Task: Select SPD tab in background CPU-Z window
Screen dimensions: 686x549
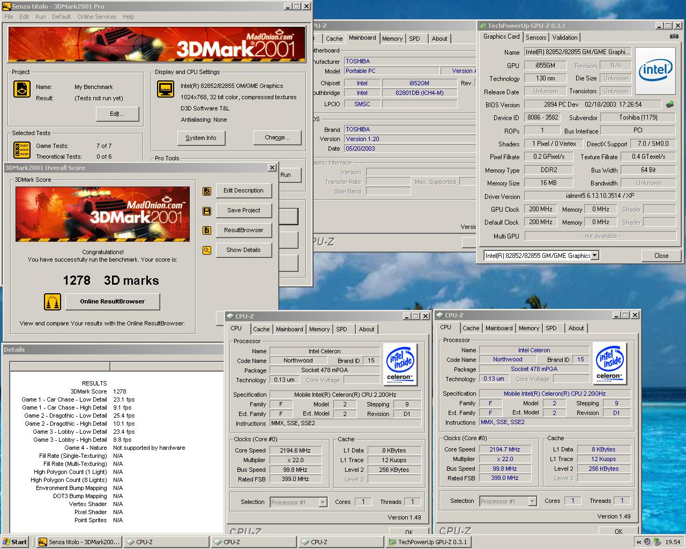Action: pyautogui.click(x=414, y=39)
